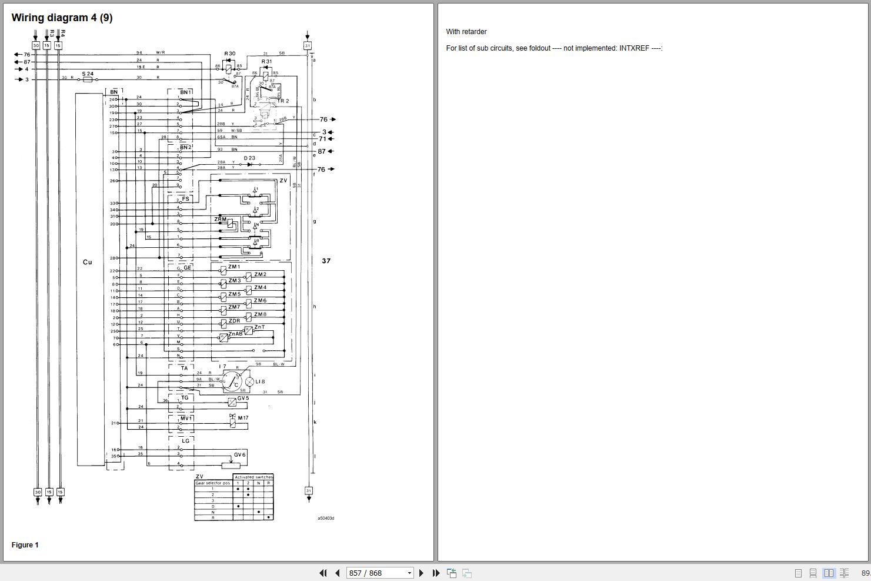
Task: Click the ZV gear selector table
Action: point(234,497)
